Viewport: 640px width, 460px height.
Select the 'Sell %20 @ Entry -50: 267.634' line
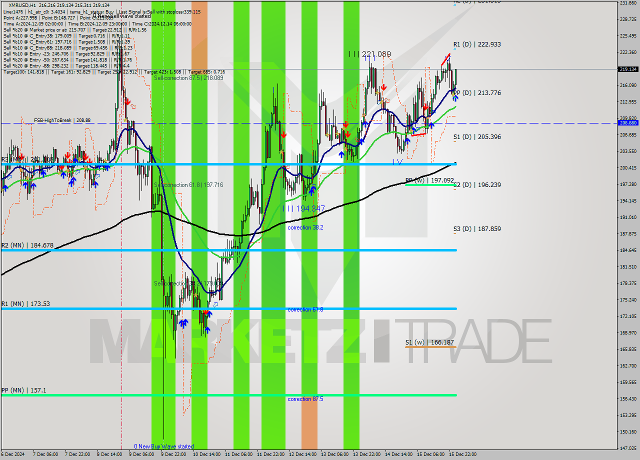pyautogui.click(x=67, y=60)
